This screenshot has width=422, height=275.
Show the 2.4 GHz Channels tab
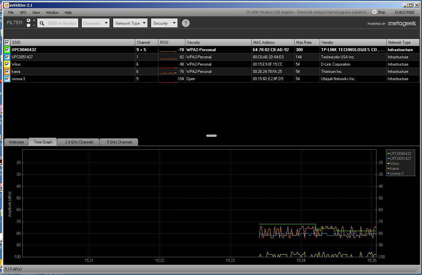click(79, 142)
